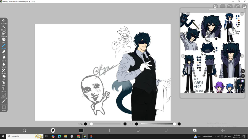Open the layers panel showing 4
The width and height of the screenshot is (248, 139).
[x=195, y=130]
